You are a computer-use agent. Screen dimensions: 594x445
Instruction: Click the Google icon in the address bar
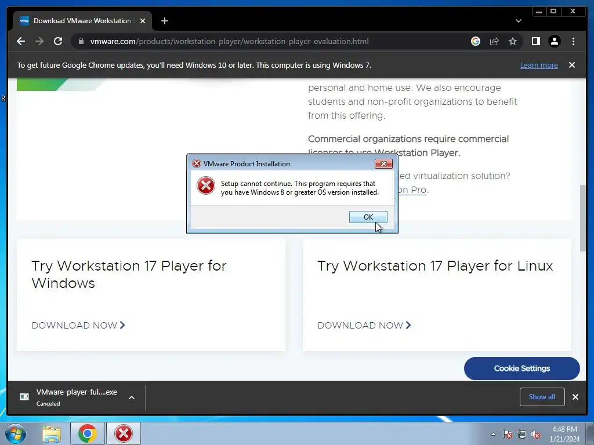(476, 41)
